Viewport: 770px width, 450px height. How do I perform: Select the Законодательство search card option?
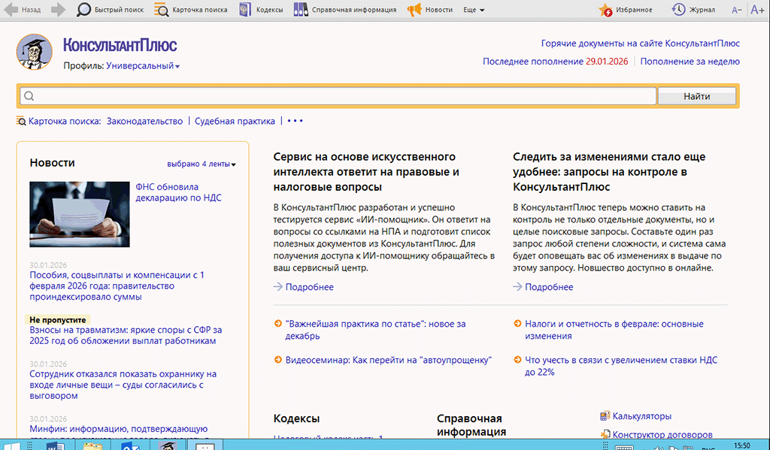[x=144, y=121]
